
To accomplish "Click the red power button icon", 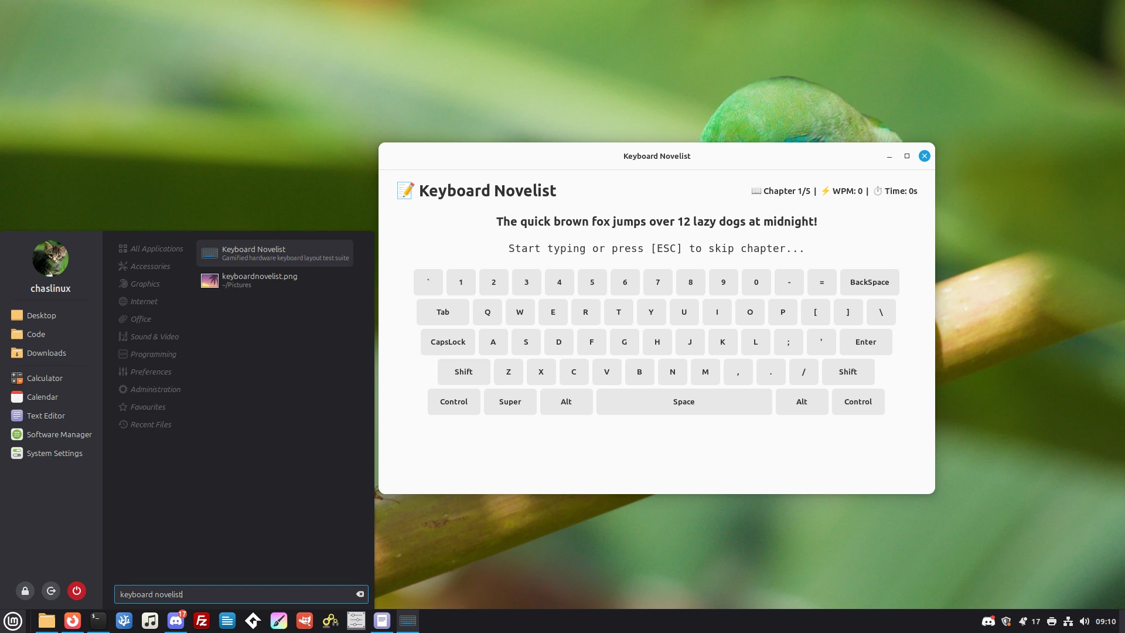I will [77, 591].
